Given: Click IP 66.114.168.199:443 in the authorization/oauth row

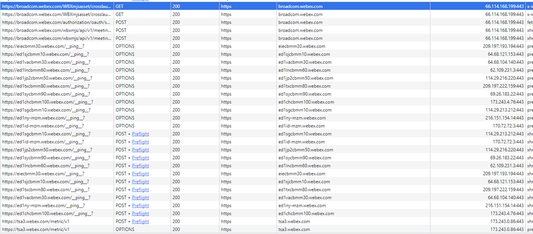Looking at the screenshot, I should [x=505, y=22].
